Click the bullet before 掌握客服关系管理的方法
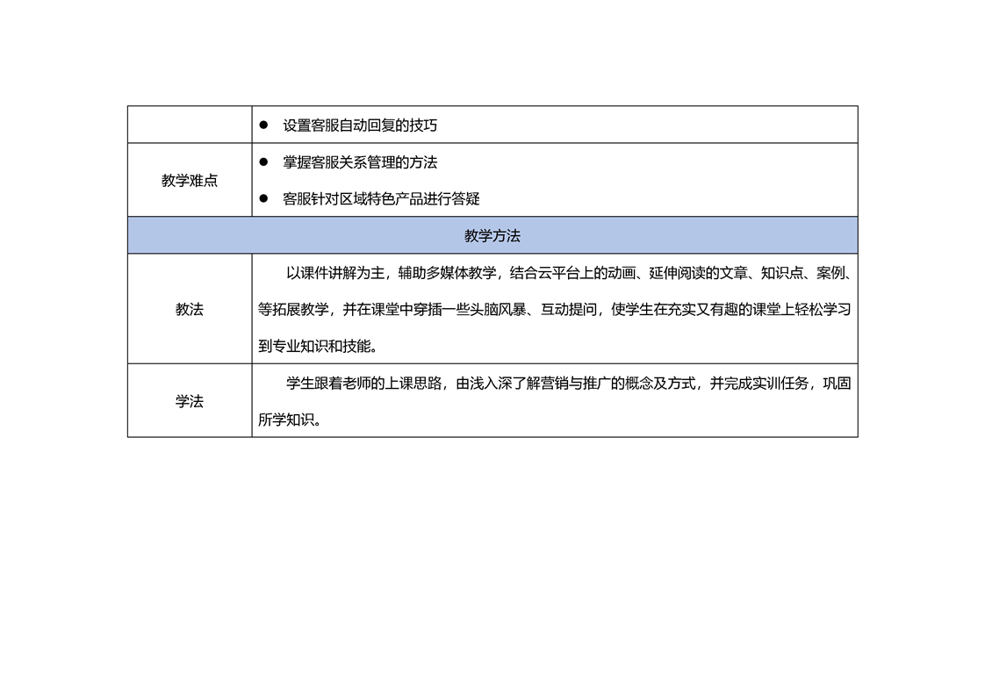 click(x=263, y=162)
